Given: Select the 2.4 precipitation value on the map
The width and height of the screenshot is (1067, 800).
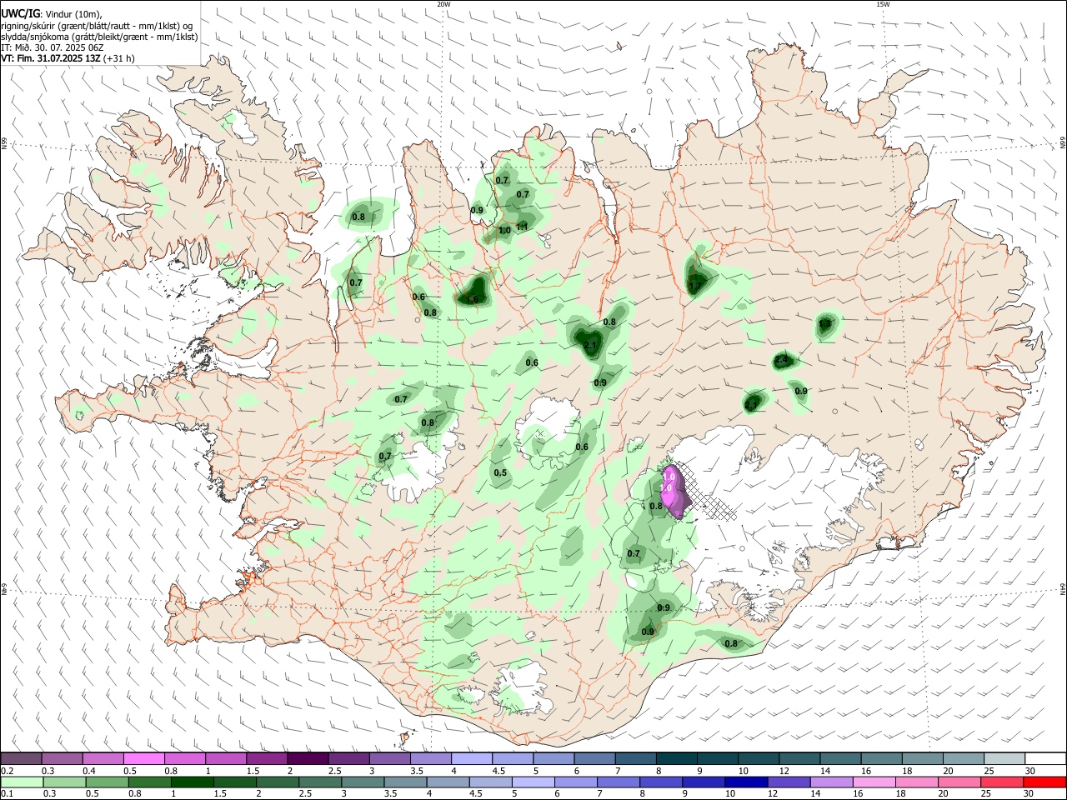Looking at the screenshot, I should [781, 360].
